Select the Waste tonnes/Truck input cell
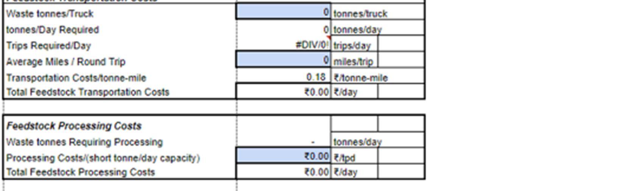Viewport: 636px width, 191px height. [284, 11]
